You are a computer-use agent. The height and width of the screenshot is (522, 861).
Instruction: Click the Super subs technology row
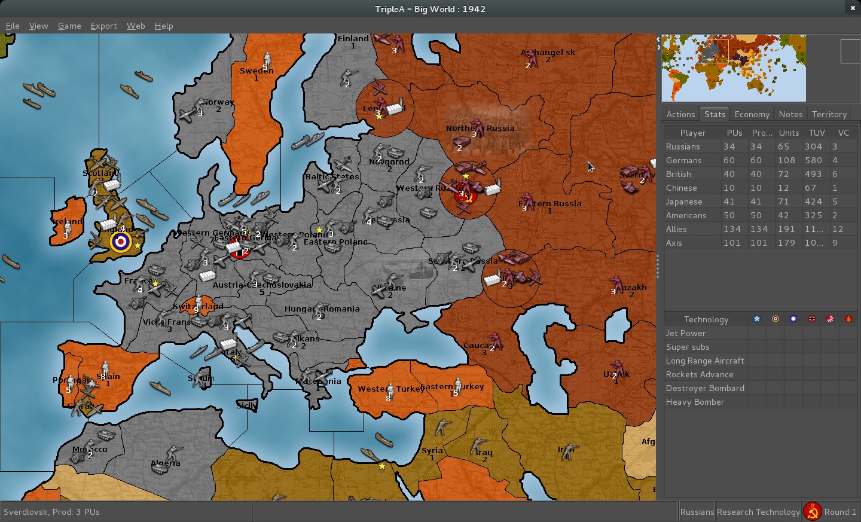761,347
